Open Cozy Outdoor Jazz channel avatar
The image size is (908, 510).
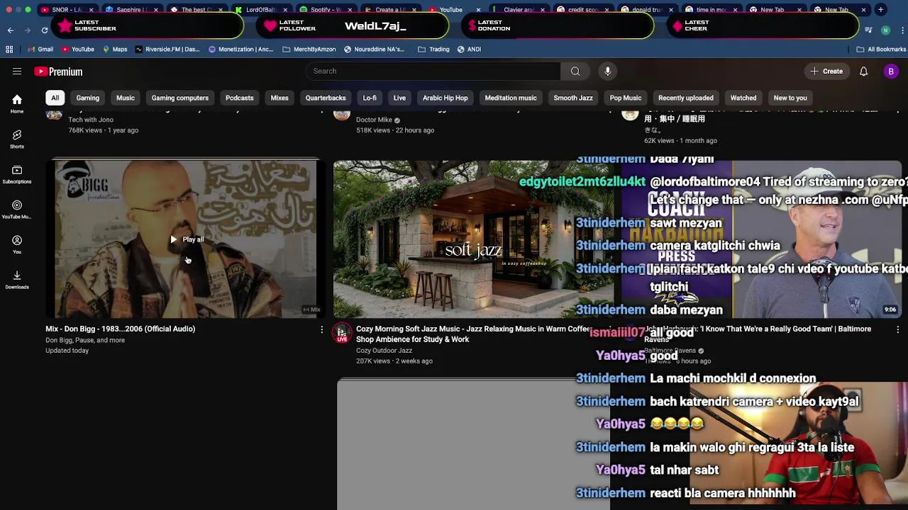click(x=342, y=333)
